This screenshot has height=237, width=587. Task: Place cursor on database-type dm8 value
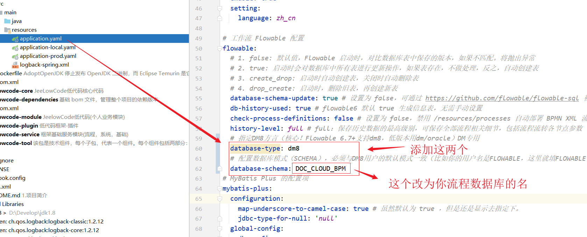point(293,148)
